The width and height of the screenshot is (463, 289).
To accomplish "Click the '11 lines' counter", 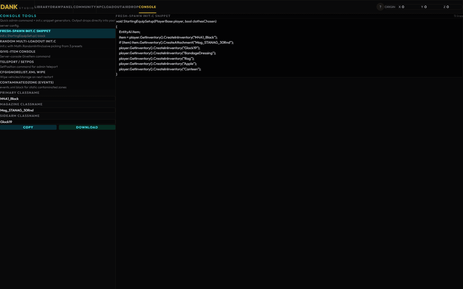I will pos(458,16).
